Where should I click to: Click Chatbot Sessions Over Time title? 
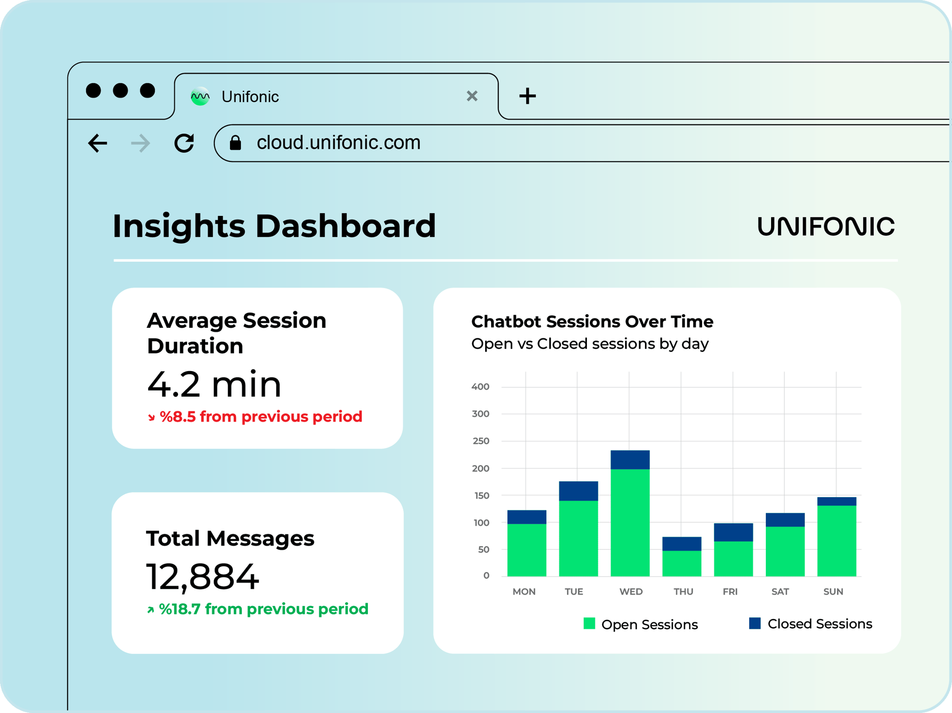pos(592,322)
